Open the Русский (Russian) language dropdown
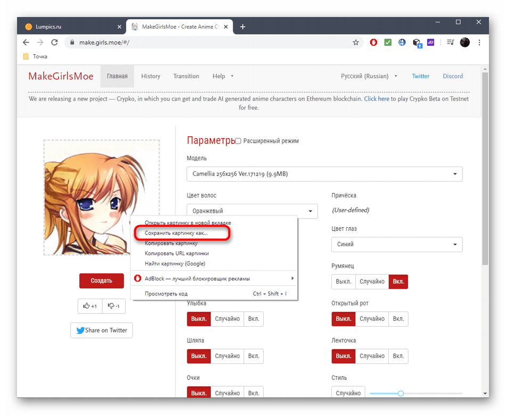506x415 pixels. click(x=369, y=76)
